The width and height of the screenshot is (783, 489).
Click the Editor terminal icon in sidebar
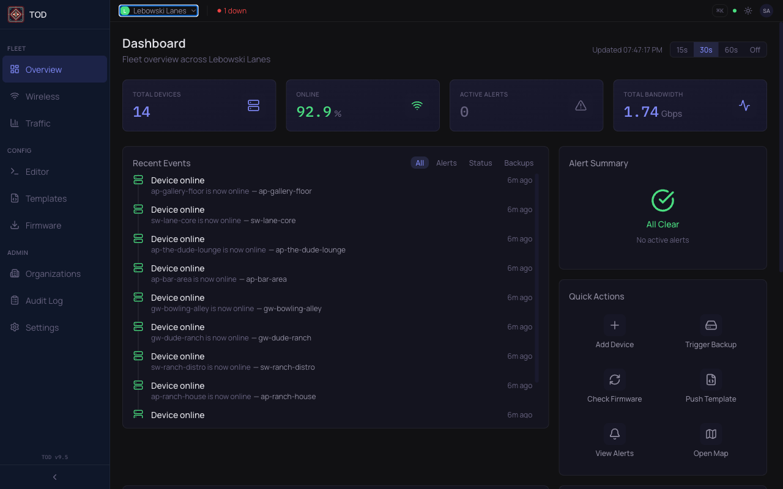14,171
